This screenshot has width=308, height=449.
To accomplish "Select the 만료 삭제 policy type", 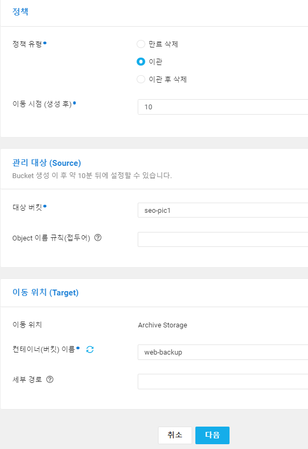I will [141, 44].
